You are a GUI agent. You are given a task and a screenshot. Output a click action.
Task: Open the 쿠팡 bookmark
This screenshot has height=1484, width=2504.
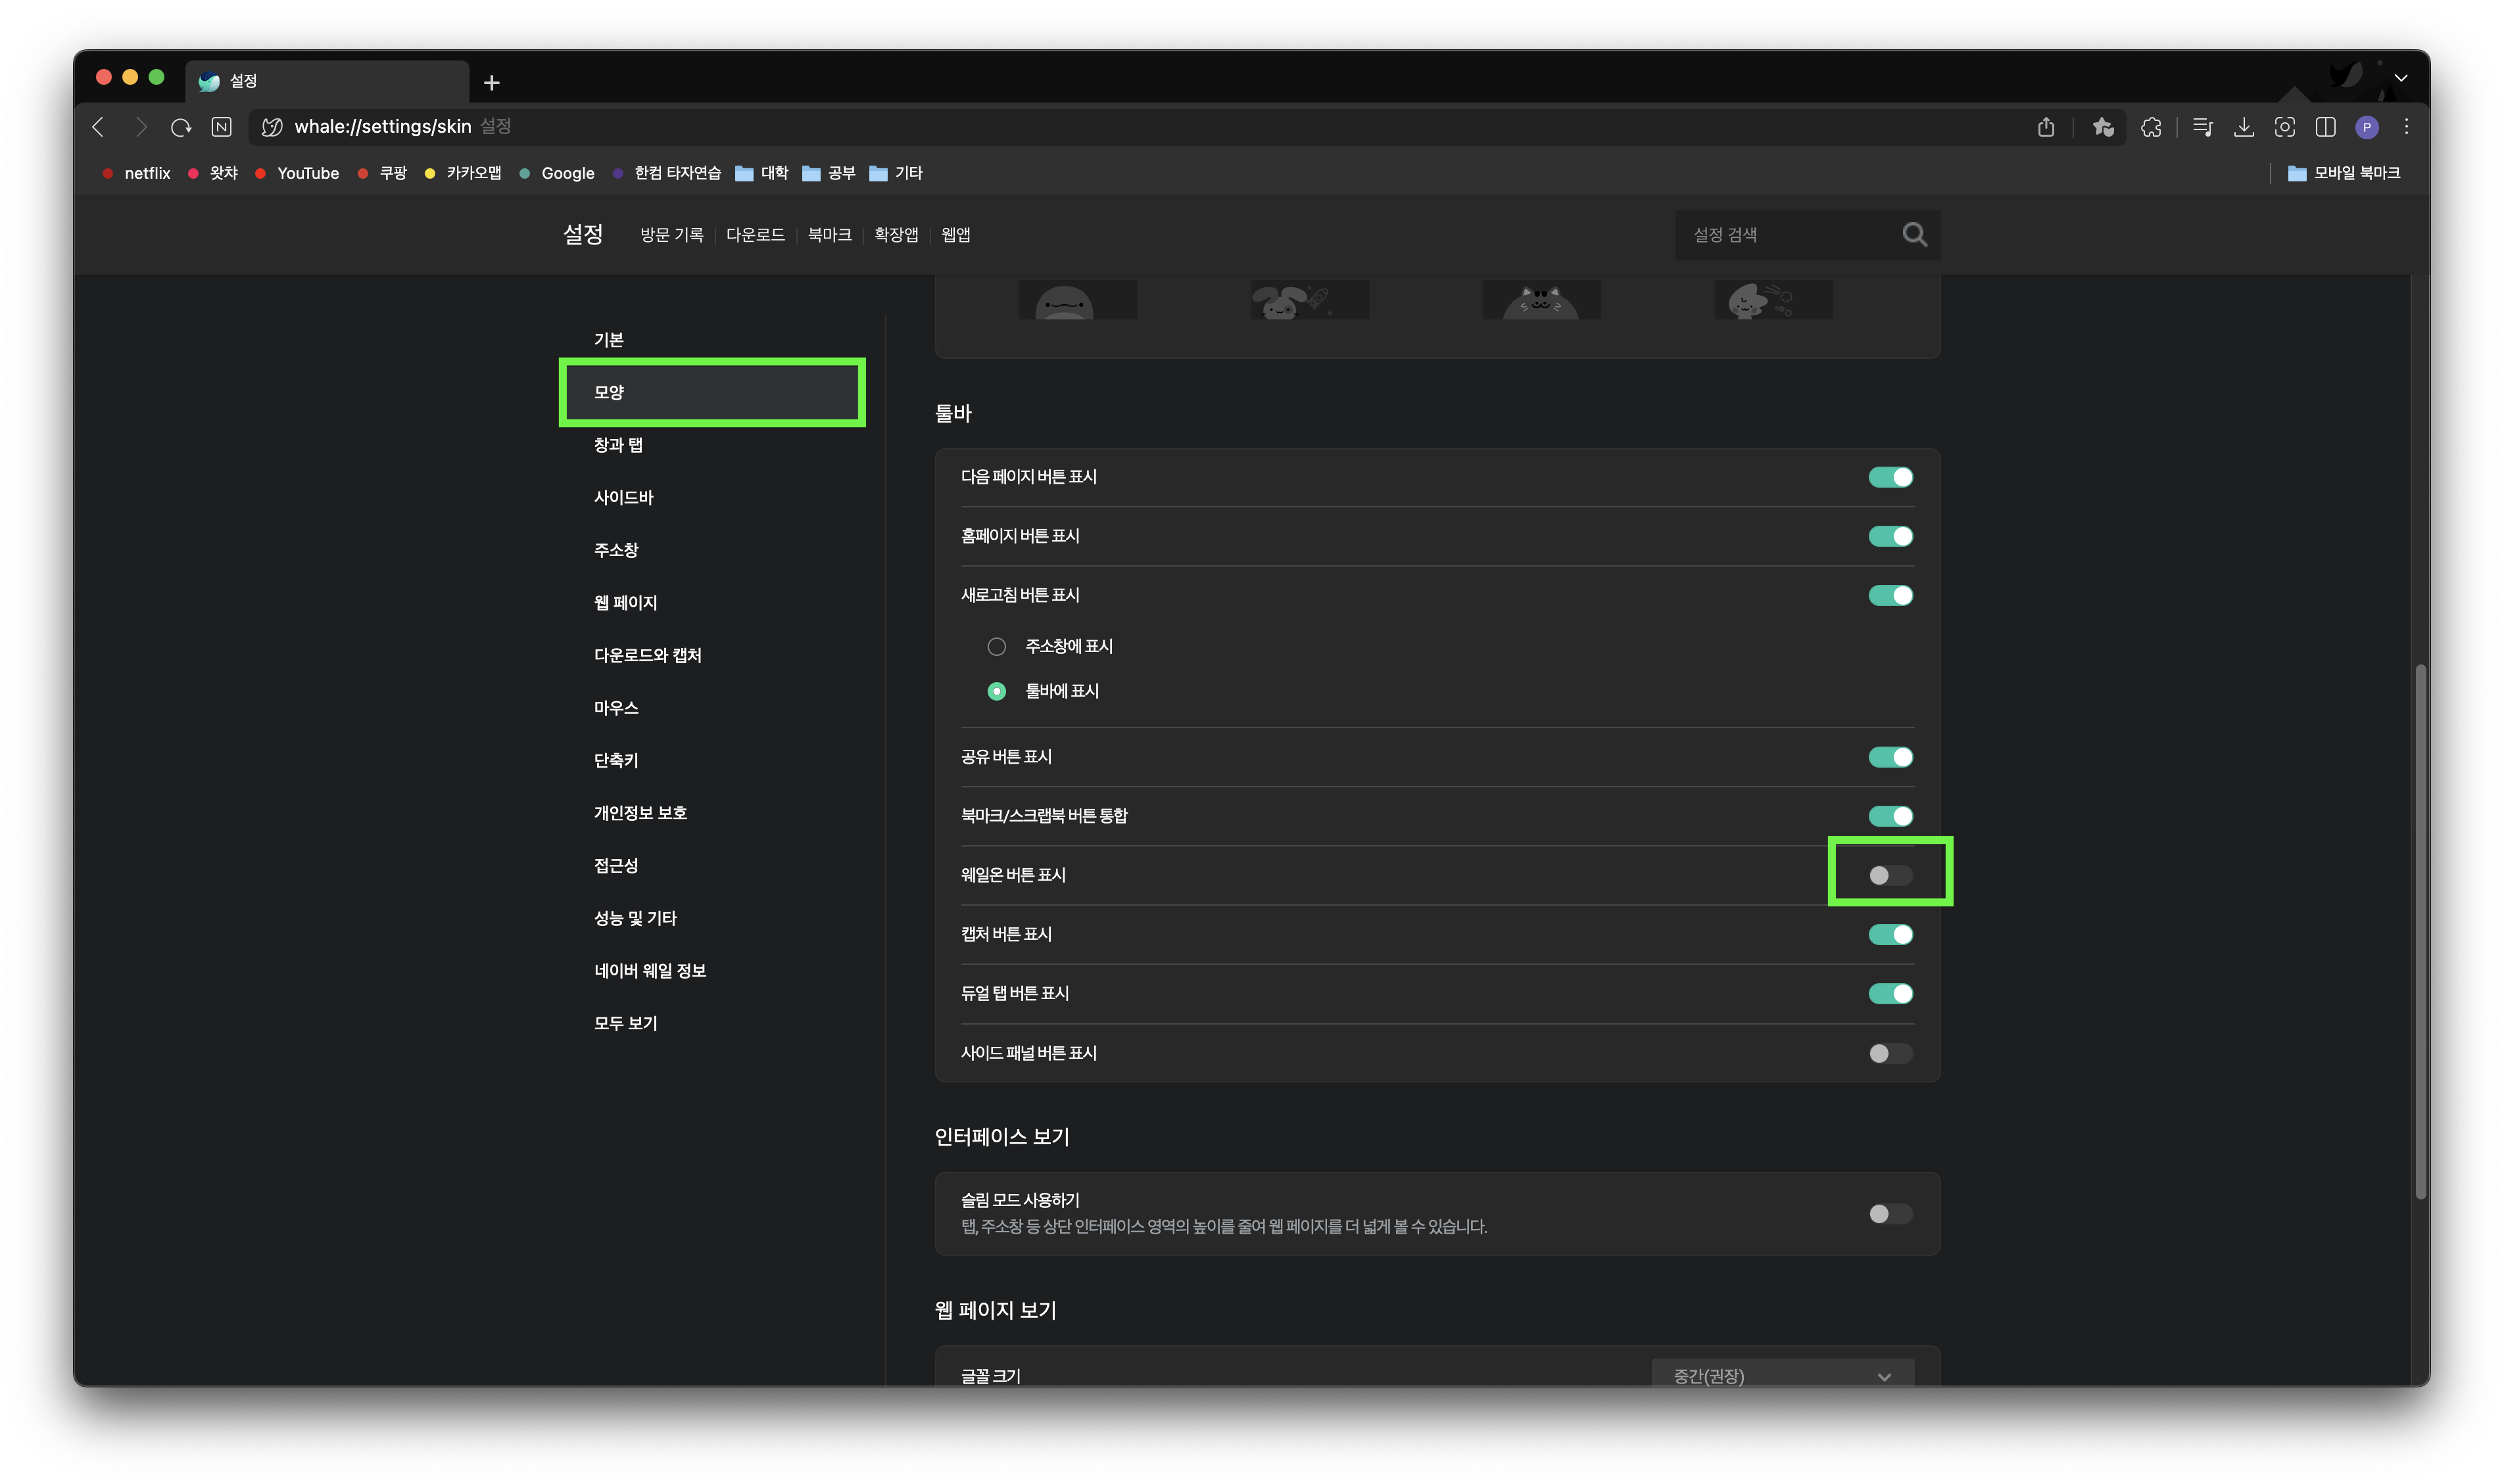coord(382,173)
